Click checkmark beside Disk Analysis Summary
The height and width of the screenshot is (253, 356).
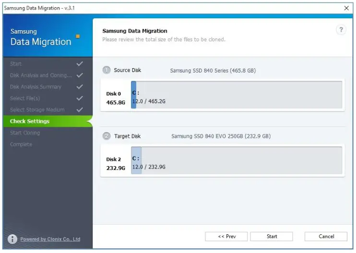80,87
